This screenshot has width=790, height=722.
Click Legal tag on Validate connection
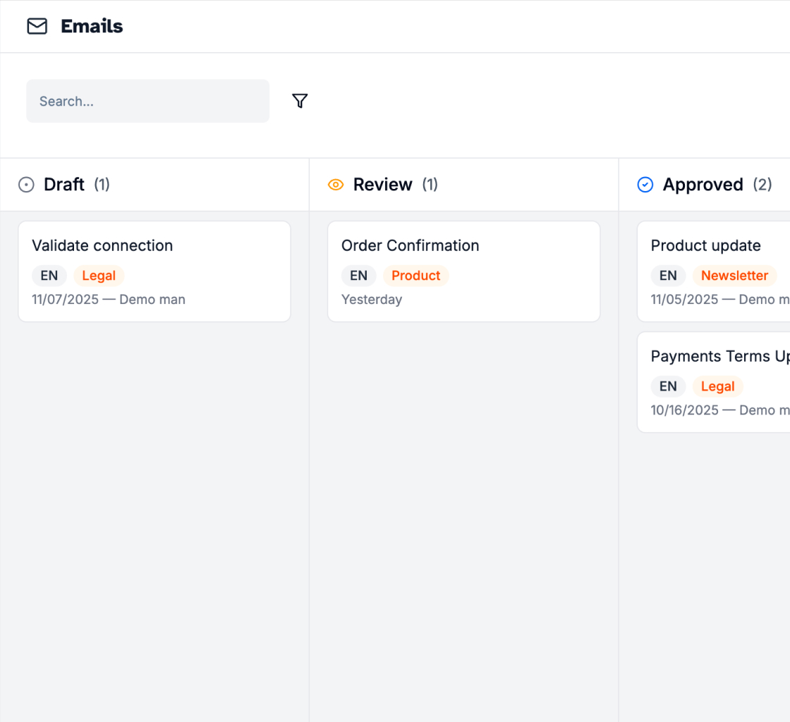pos(99,276)
